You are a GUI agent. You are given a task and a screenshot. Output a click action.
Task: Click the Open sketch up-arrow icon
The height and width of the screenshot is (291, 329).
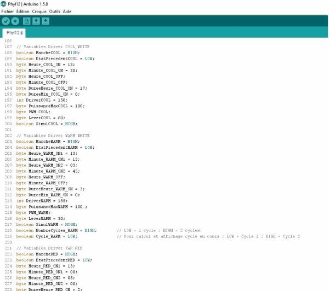(x=36, y=21)
